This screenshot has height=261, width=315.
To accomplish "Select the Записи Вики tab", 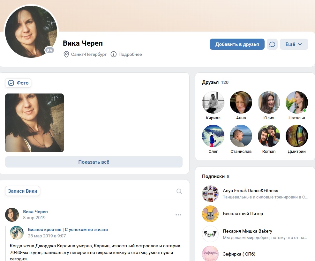I will tap(22, 191).
